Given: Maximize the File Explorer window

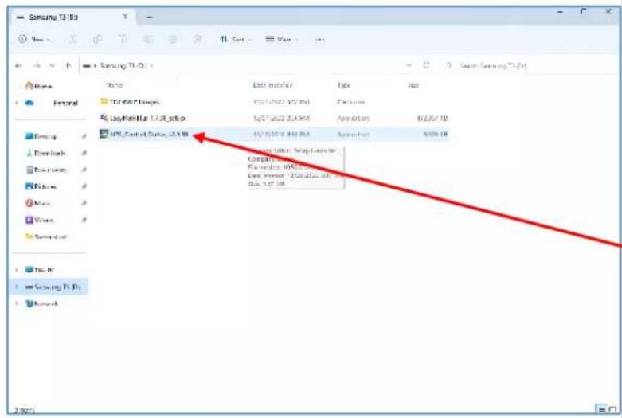Looking at the screenshot, I should (x=583, y=12).
